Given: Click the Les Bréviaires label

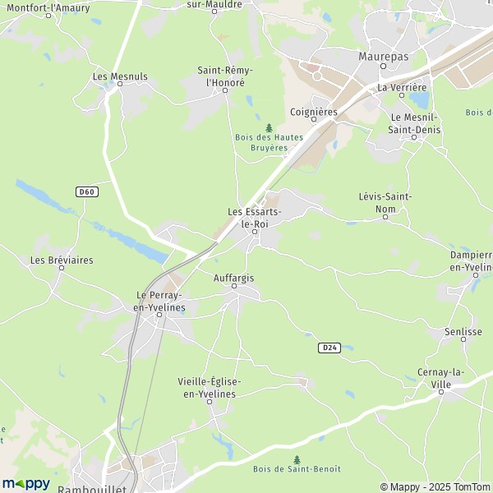Looking at the screenshot, I should (x=62, y=260).
